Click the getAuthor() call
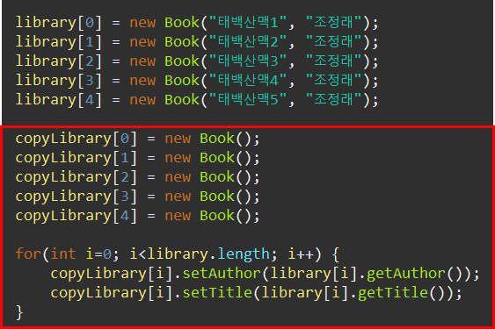495x329 pixels. click(415, 274)
